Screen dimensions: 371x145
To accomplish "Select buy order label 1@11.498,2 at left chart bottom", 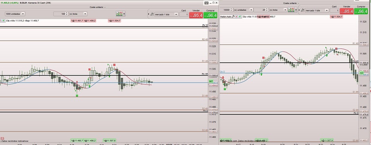I will 90,141.
